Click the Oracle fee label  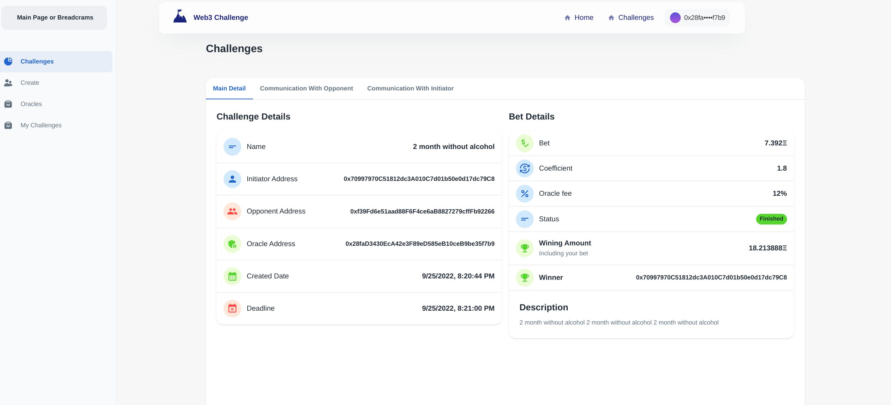[x=555, y=193]
